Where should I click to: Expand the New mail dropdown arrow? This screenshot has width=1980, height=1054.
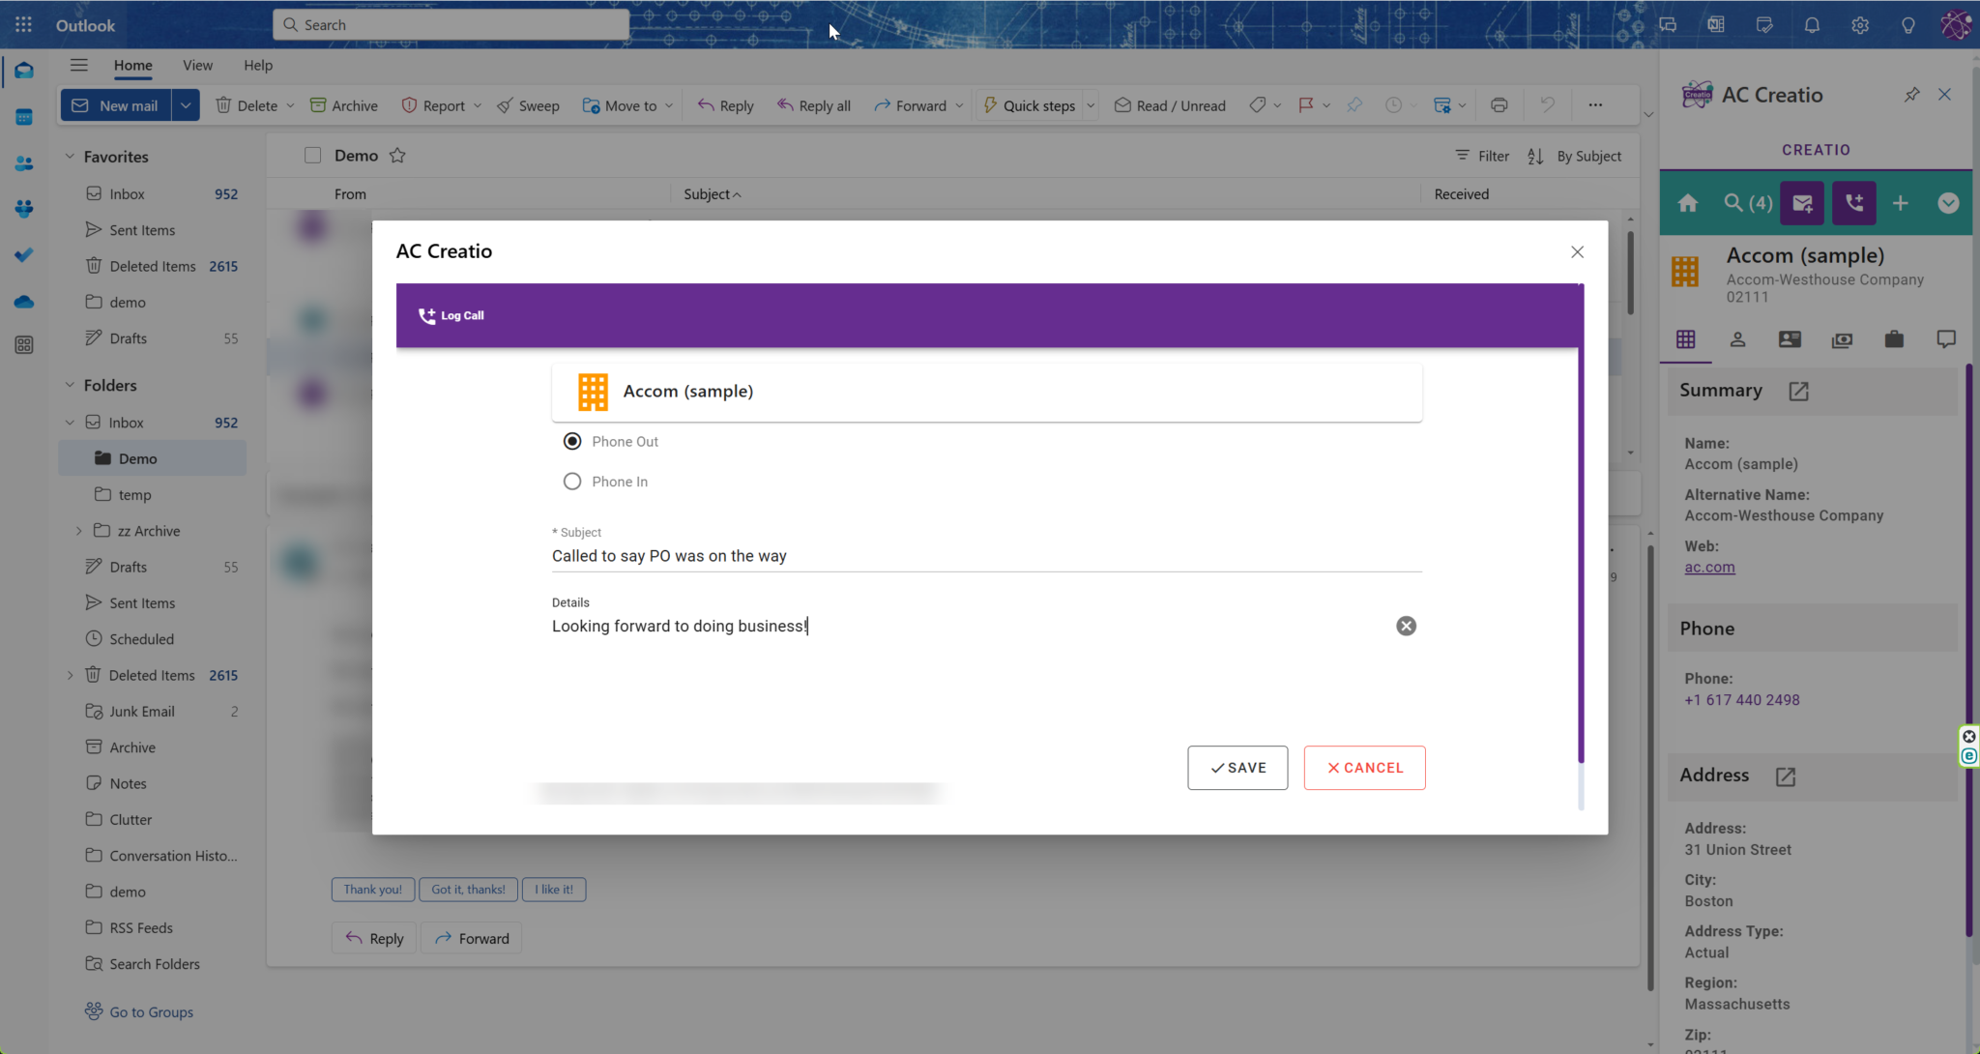[x=186, y=105]
